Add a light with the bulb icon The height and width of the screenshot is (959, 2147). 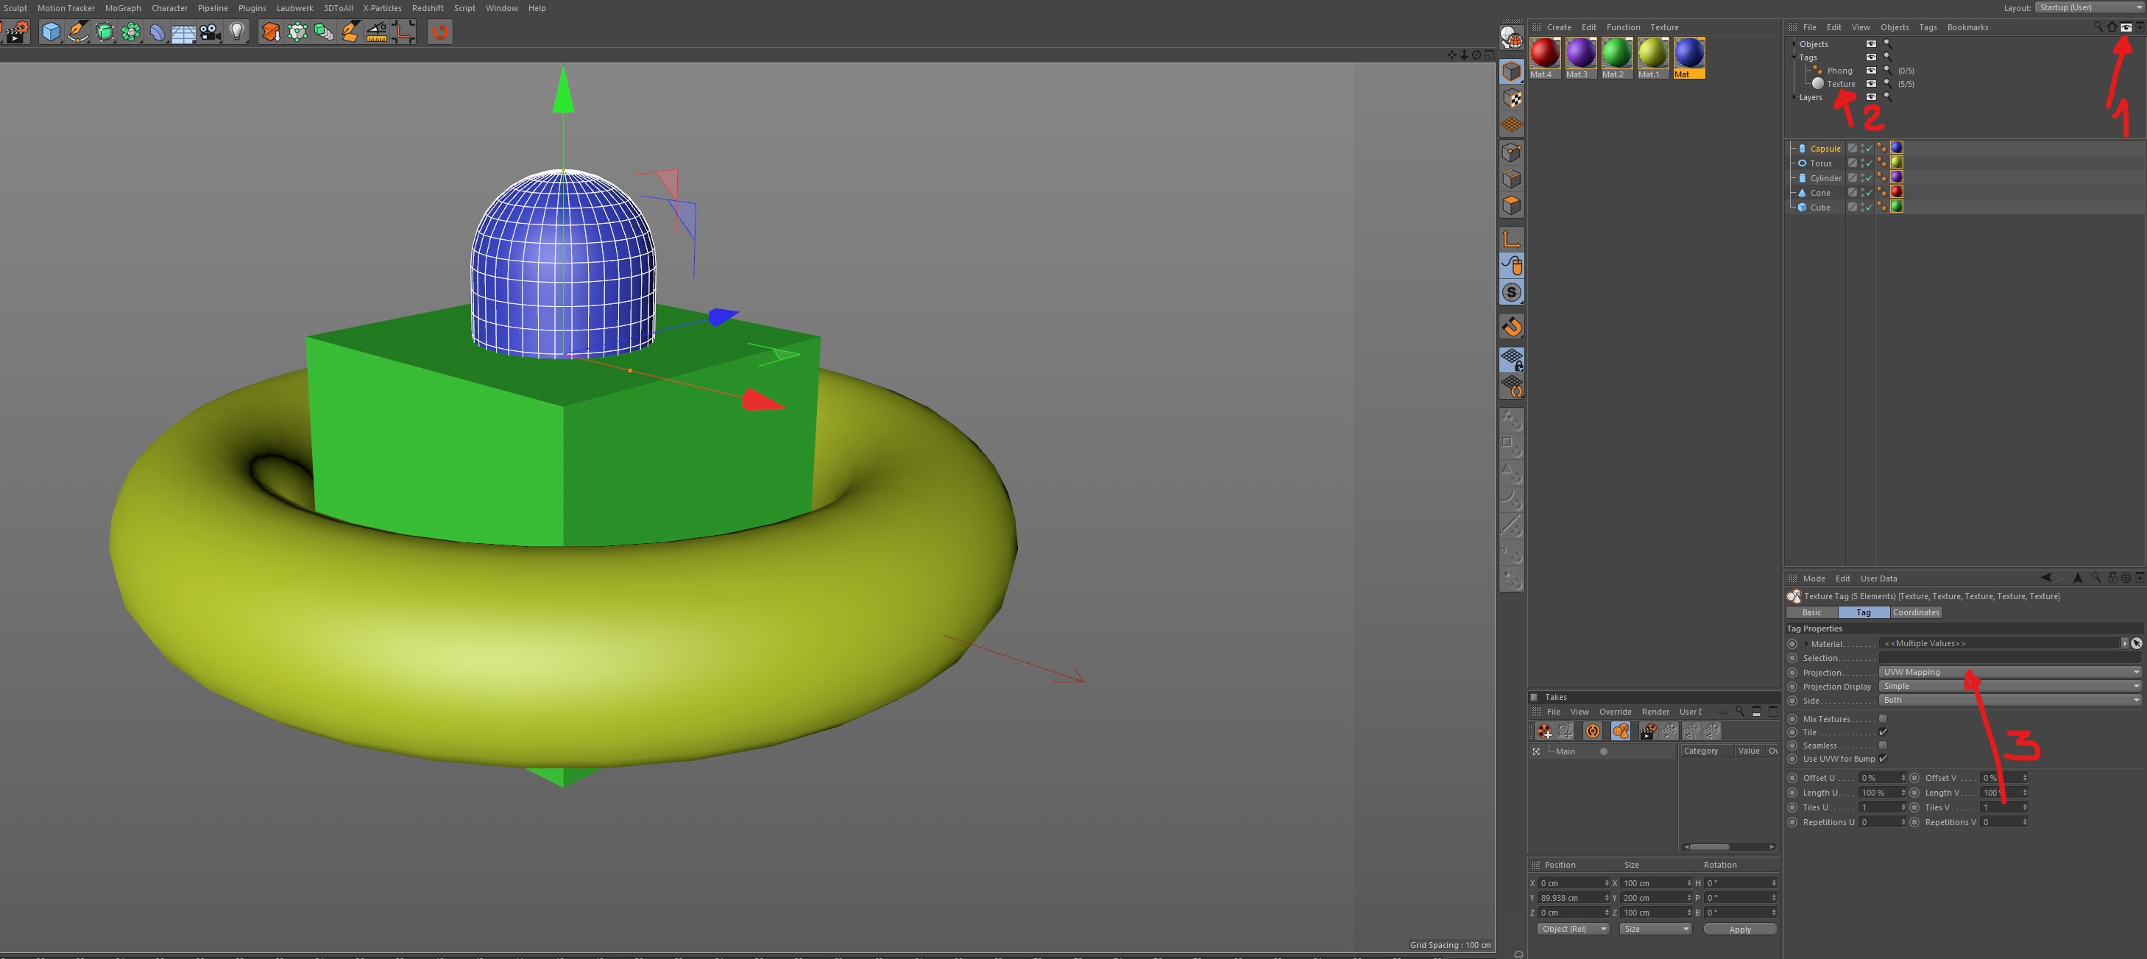(x=238, y=32)
